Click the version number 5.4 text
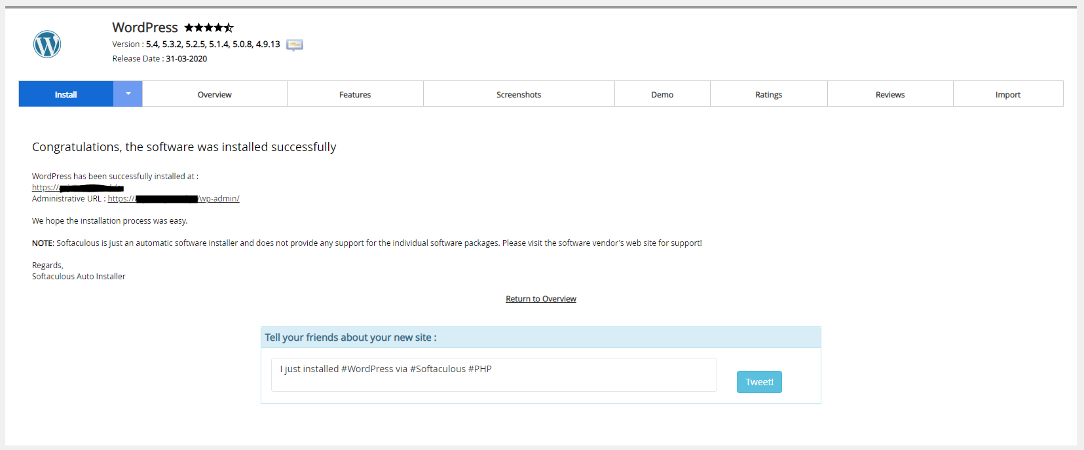Image resolution: width=1084 pixels, height=450 pixels. [152, 44]
